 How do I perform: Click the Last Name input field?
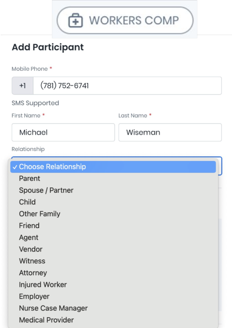click(x=170, y=133)
